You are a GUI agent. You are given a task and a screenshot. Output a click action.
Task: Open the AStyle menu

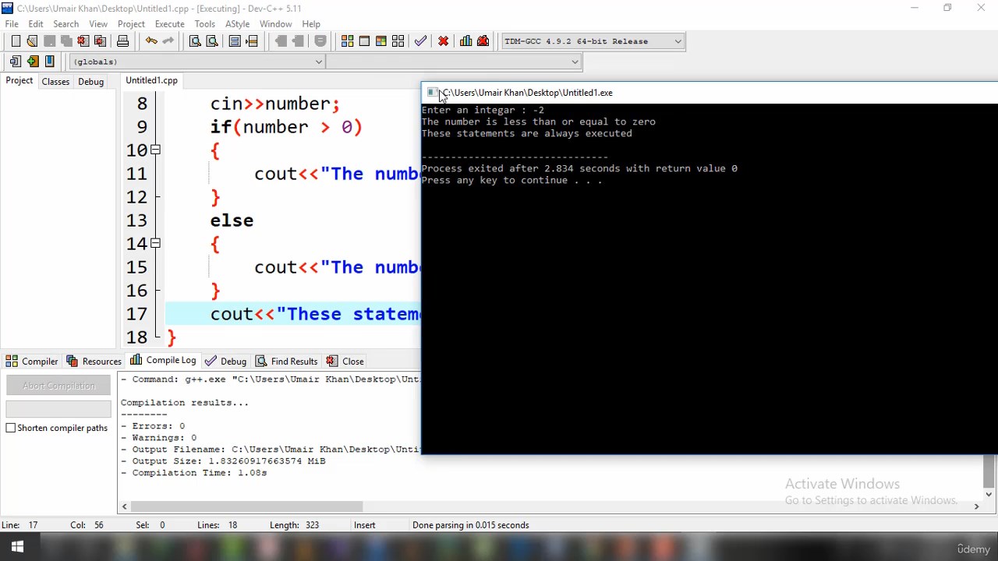[238, 24]
